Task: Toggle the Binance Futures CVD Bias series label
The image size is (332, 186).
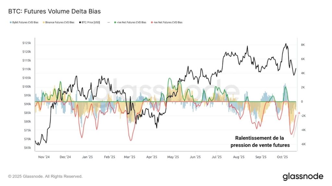Action: pyautogui.click(x=61, y=23)
